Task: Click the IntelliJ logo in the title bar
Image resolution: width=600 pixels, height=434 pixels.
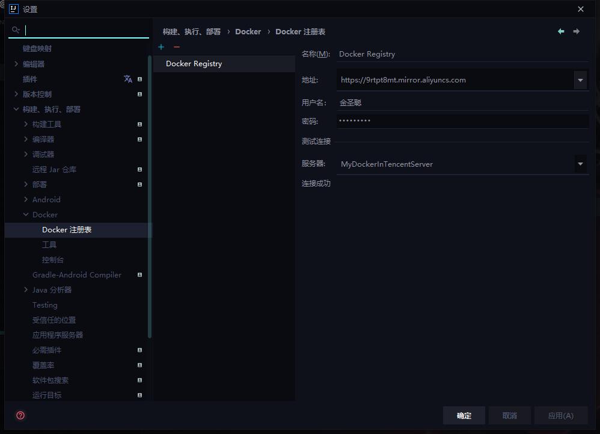Action: tap(13, 9)
